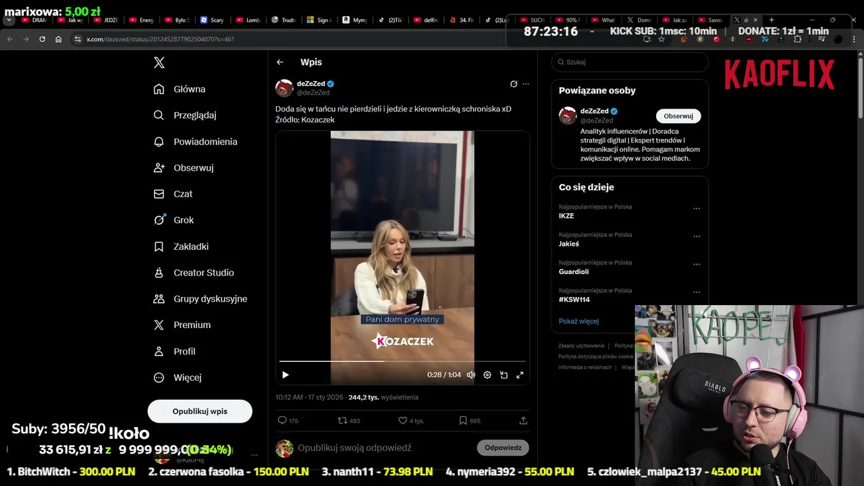This screenshot has height=486, width=864.
Task: Open Przeglądaj search page
Action: 185,115
